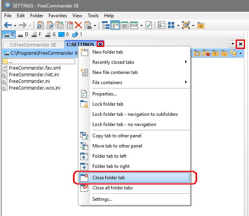Switch to drive F
The image size is (249, 216).
[36, 34]
